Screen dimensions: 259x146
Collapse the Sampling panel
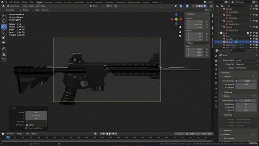(x=225, y=73)
